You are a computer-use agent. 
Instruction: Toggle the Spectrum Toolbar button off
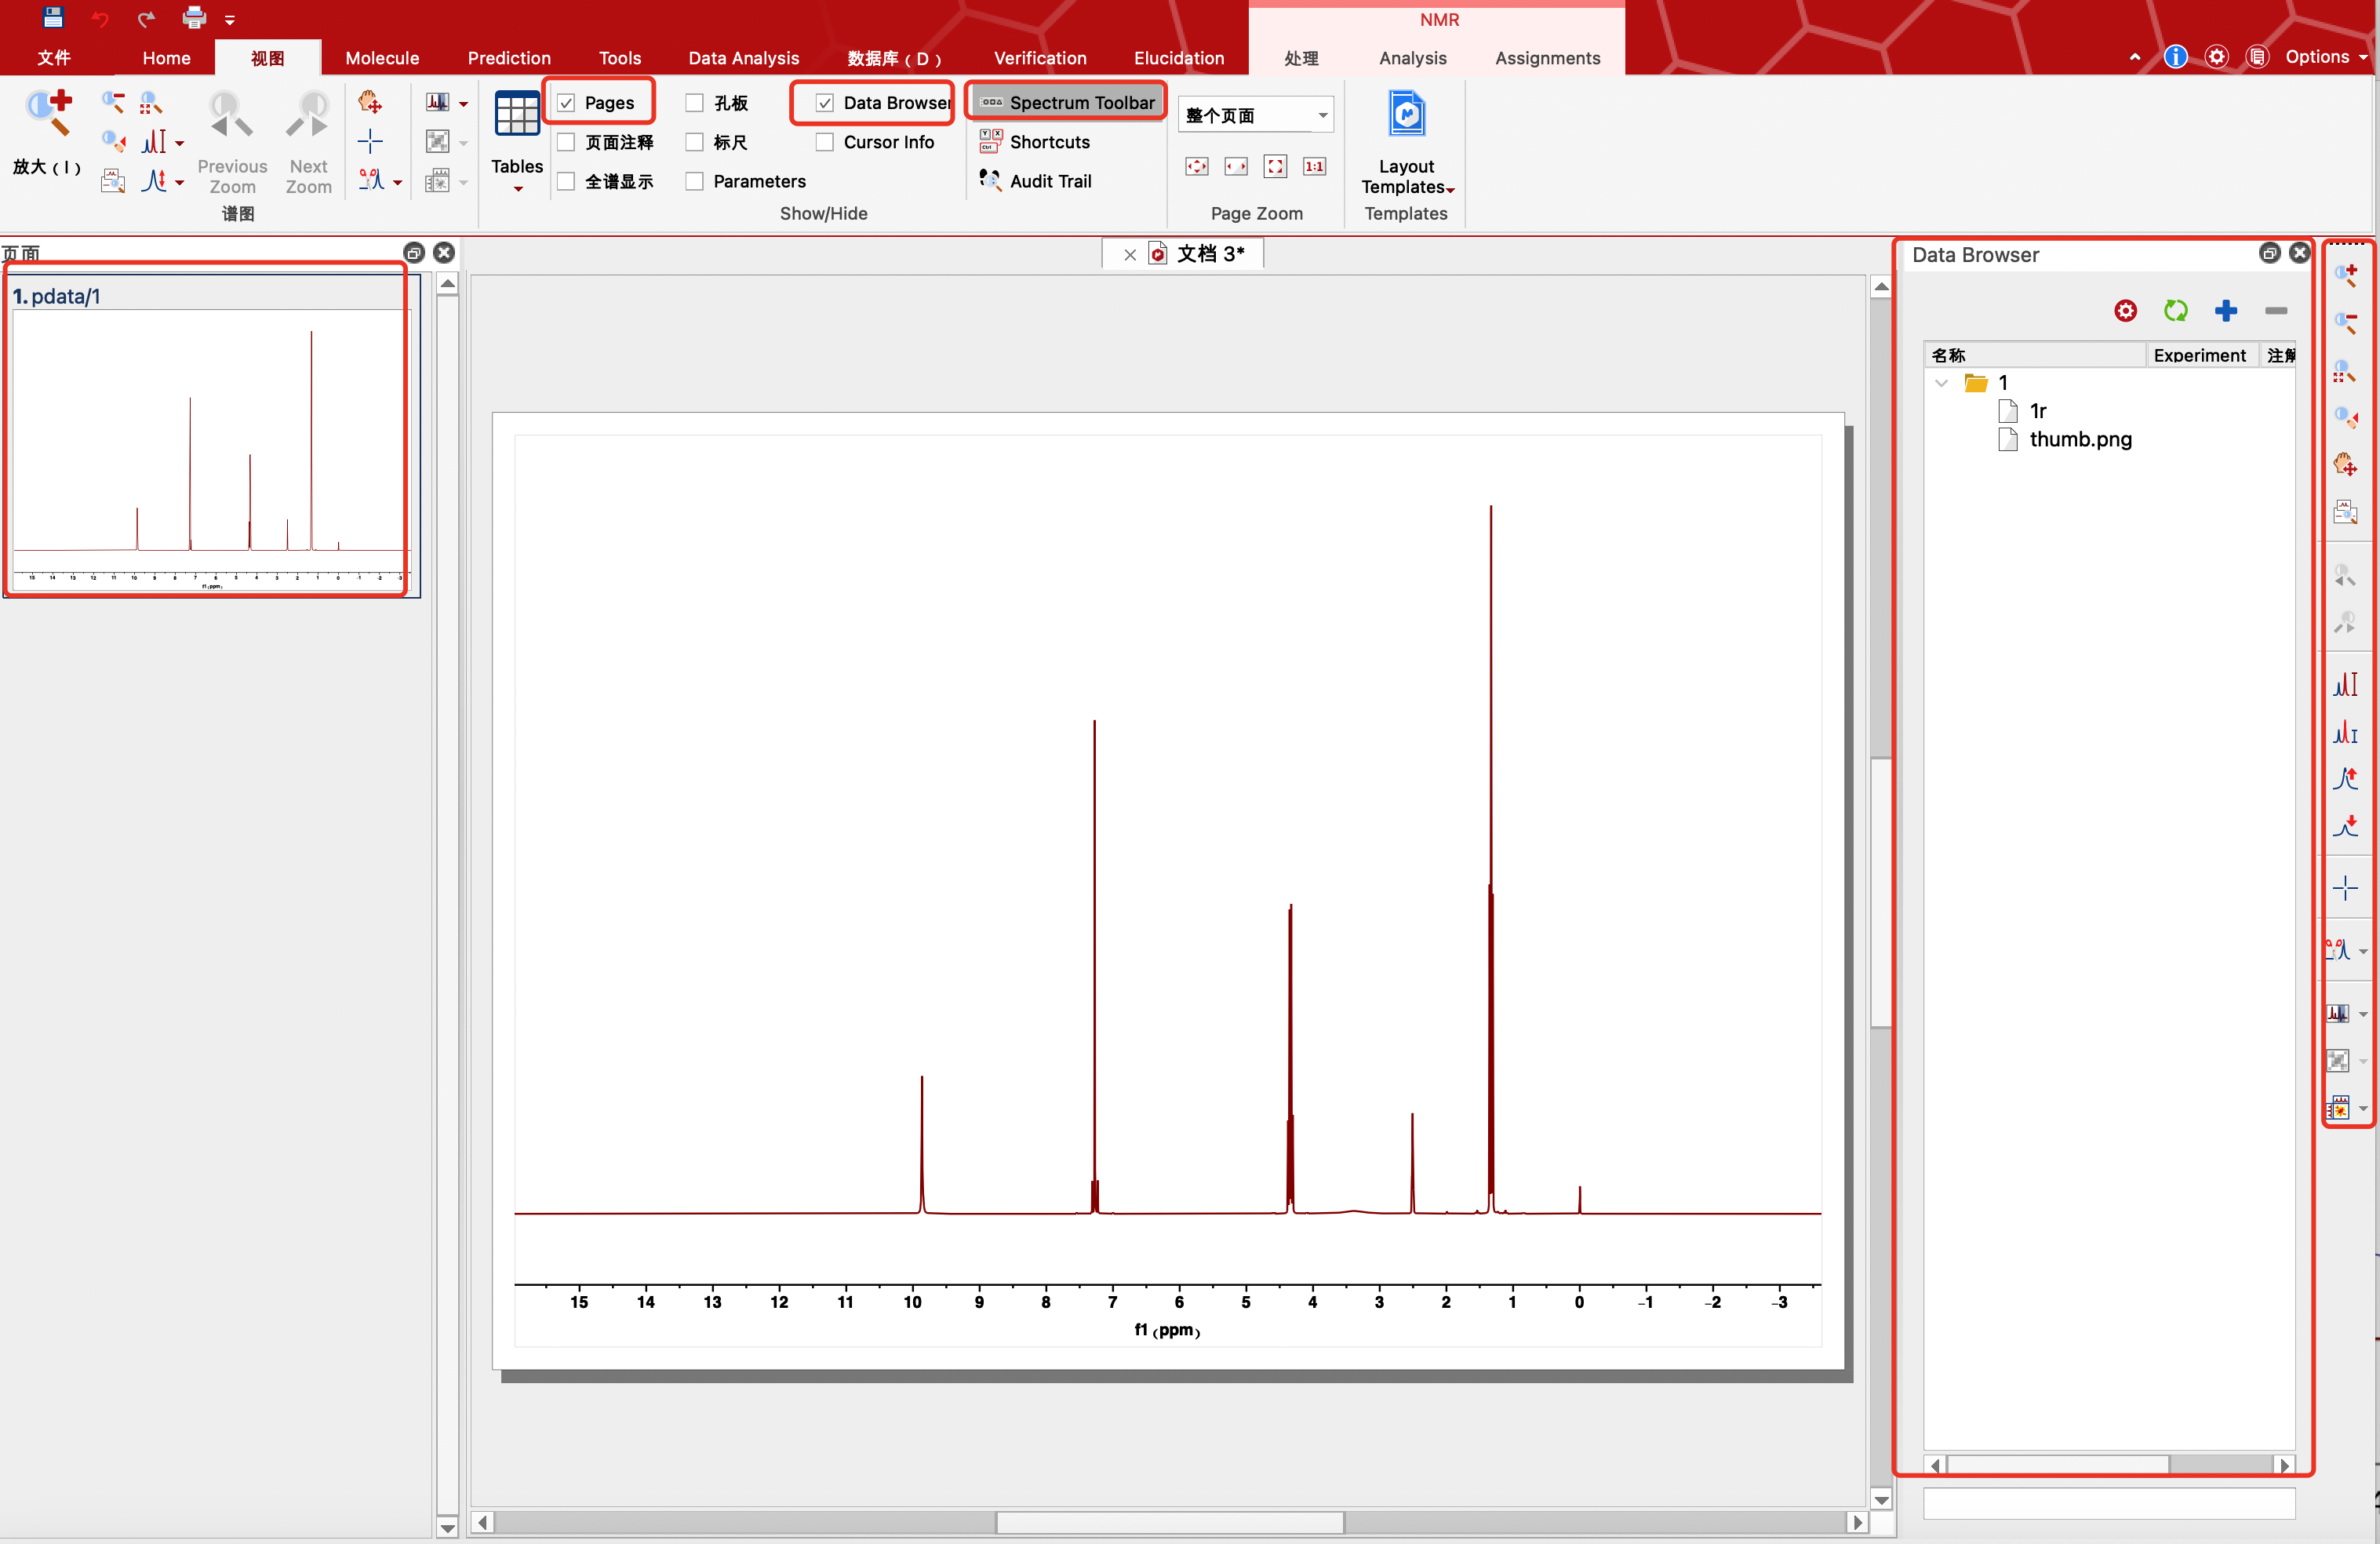(x=1067, y=102)
